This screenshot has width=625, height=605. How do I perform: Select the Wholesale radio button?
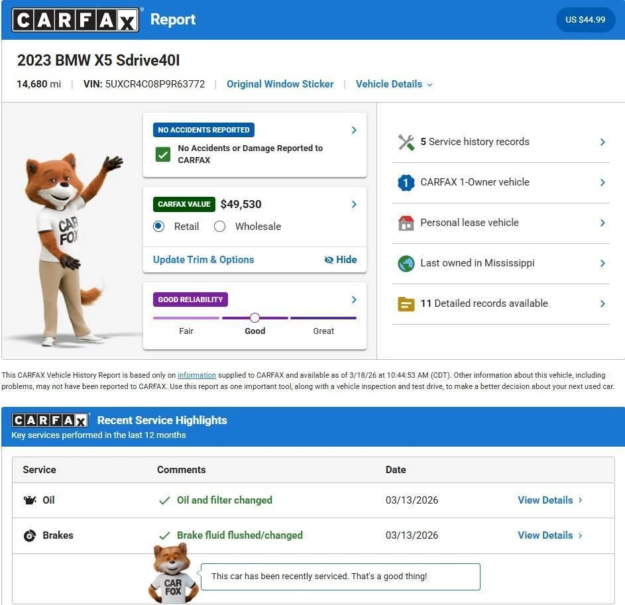pyautogui.click(x=219, y=227)
